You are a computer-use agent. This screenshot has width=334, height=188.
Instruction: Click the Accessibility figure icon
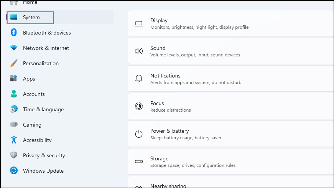pyautogui.click(x=14, y=140)
